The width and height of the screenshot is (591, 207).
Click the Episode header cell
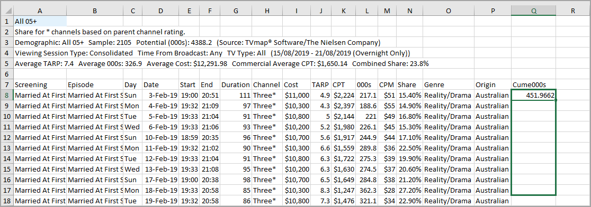[x=95, y=84]
